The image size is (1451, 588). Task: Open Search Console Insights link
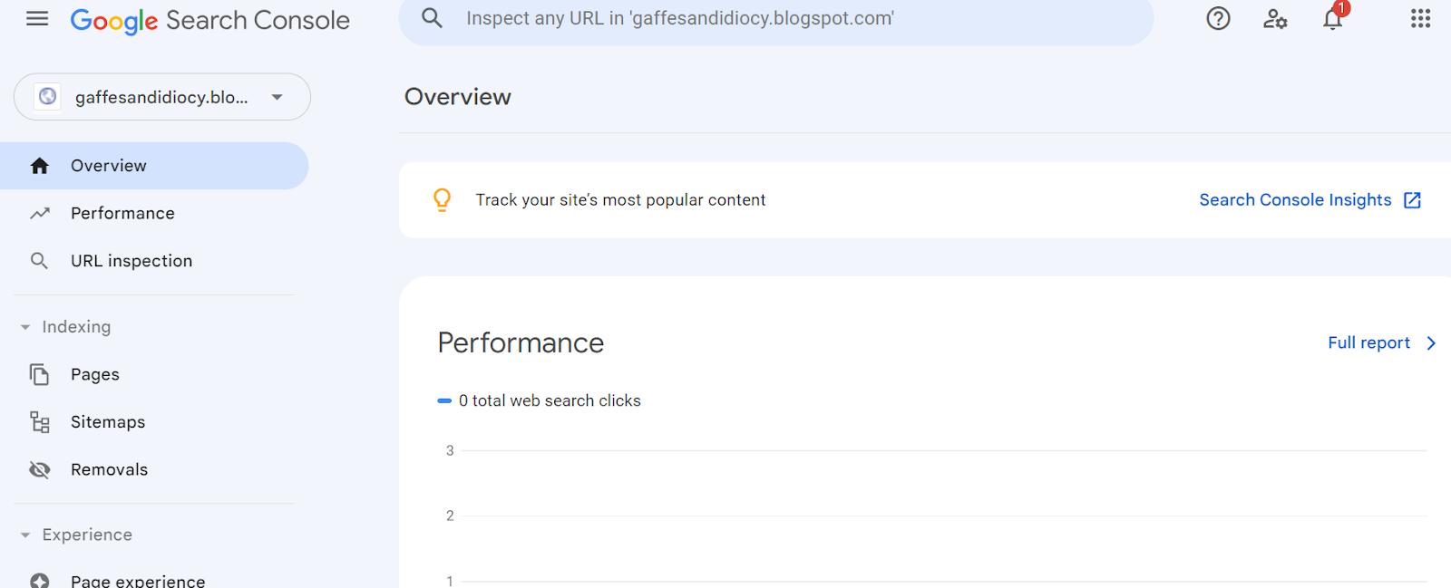1309,200
